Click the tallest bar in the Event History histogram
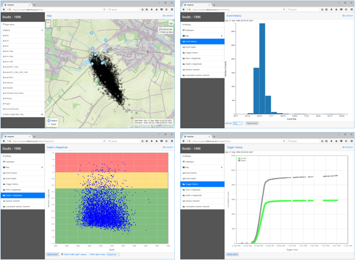The height and width of the screenshot is (260, 355). click(262, 69)
